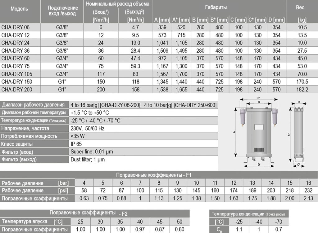This screenshot has width=318, height=233.
Task: Click the CHA-DRY 150 model name
Action: [x=17, y=82]
